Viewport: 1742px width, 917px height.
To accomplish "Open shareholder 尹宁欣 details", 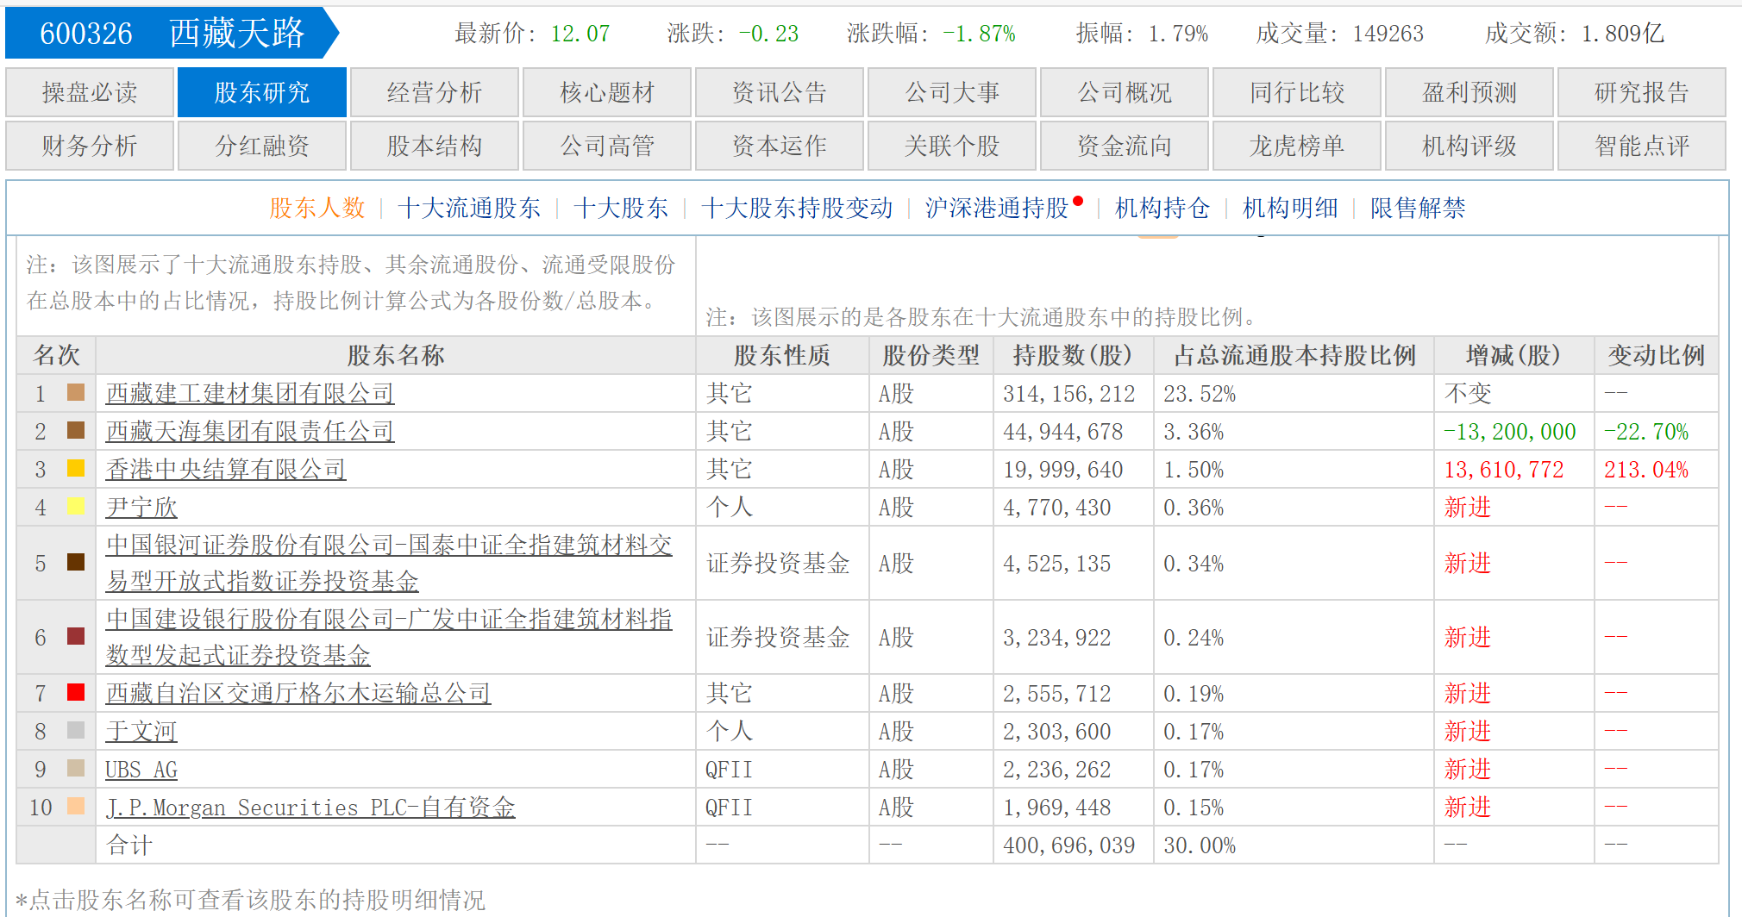I will [141, 508].
